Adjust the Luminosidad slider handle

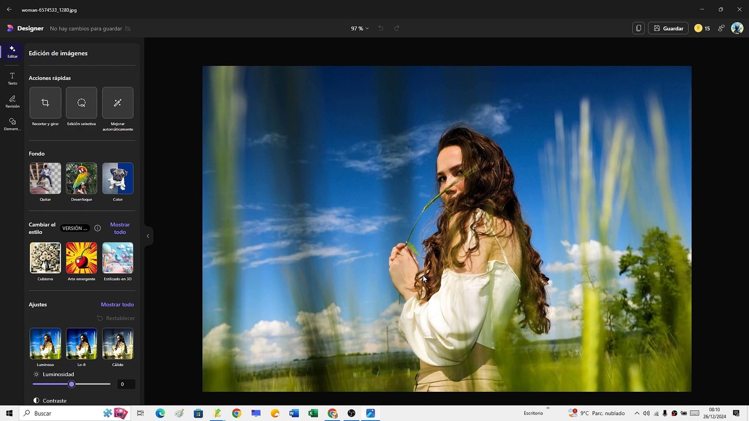71,384
